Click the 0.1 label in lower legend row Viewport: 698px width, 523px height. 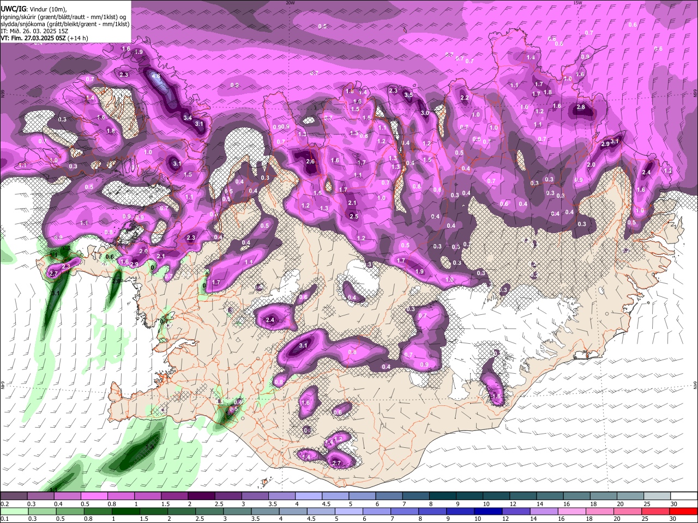(4, 519)
